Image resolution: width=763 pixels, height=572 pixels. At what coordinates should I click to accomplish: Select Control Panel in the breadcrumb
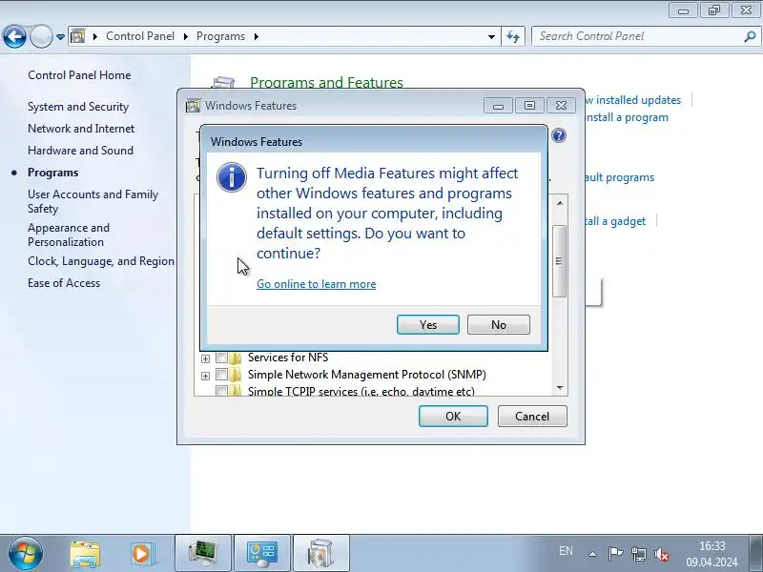(140, 36)
